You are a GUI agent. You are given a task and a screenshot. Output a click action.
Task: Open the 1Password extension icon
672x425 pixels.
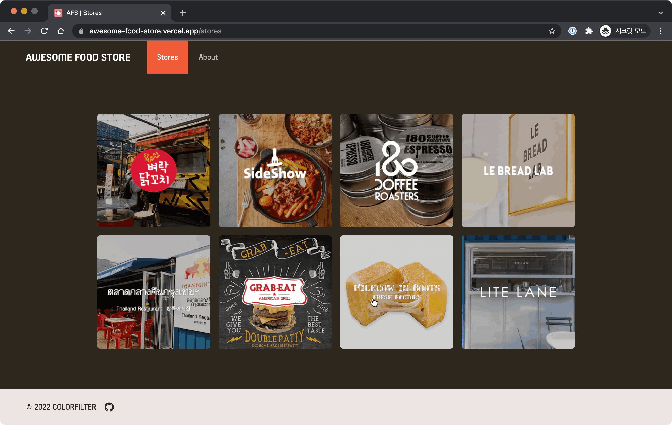click(572, 31)
